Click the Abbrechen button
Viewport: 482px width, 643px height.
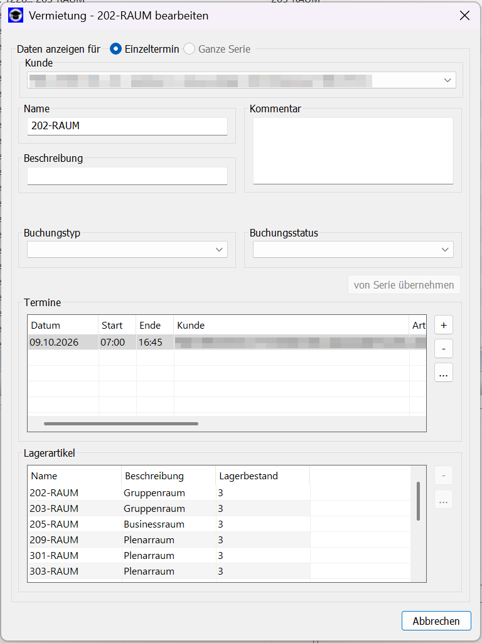436,621
